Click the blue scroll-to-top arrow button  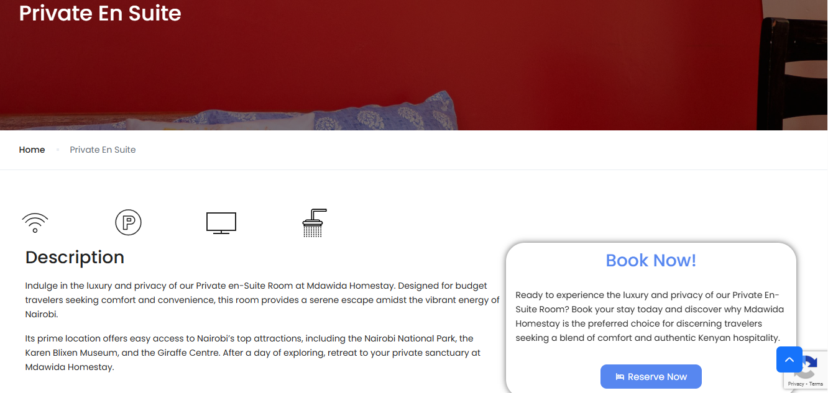[789, 359]
